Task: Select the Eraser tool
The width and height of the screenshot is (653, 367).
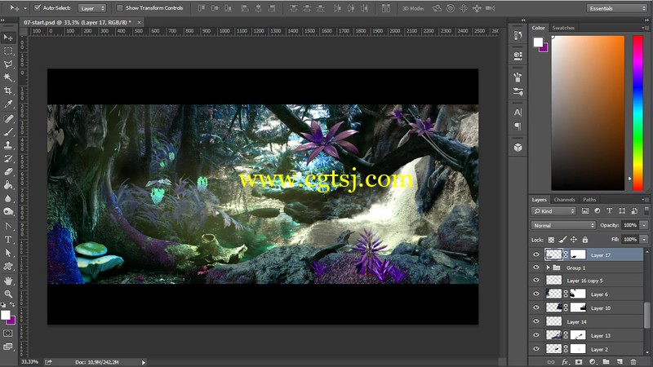Action: pyautogui.click(x=8, y=172)
